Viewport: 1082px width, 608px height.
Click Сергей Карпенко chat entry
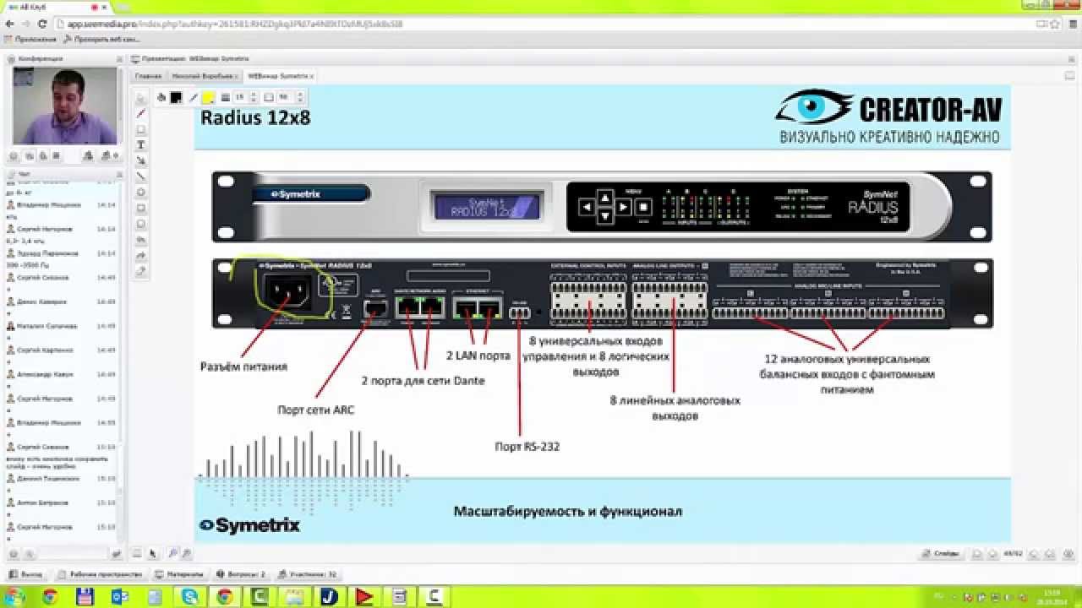pyautogui.click(x=61, y=350)
